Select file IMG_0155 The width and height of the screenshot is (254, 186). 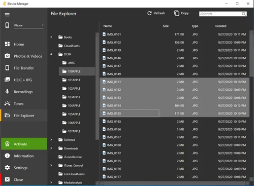(174, 114)
